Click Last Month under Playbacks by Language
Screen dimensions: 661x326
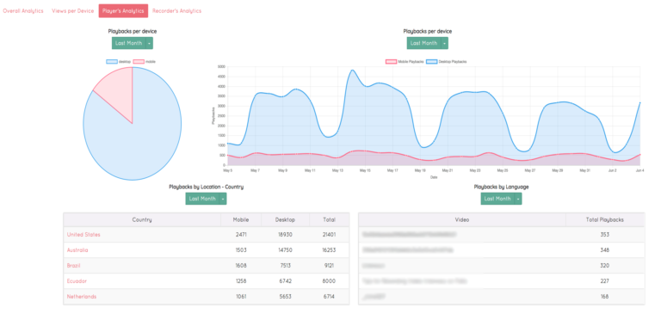[497, 199]
